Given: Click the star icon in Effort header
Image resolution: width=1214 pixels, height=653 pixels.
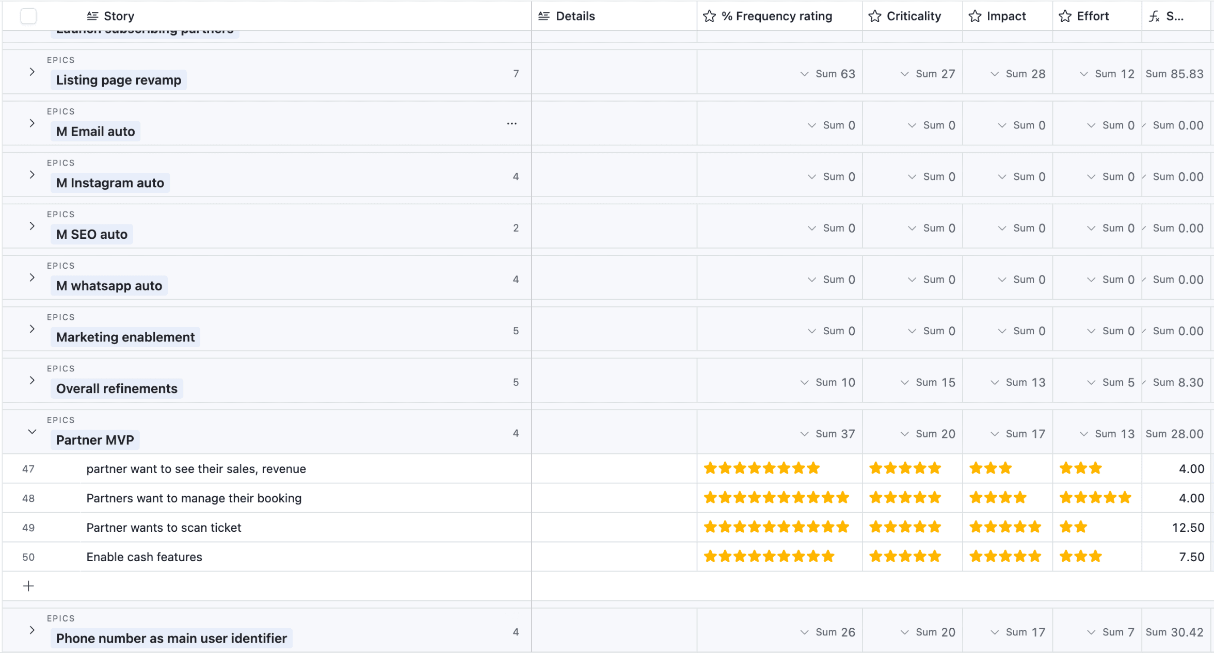Looking at the screenshot, I should [x=1065, y=17].
